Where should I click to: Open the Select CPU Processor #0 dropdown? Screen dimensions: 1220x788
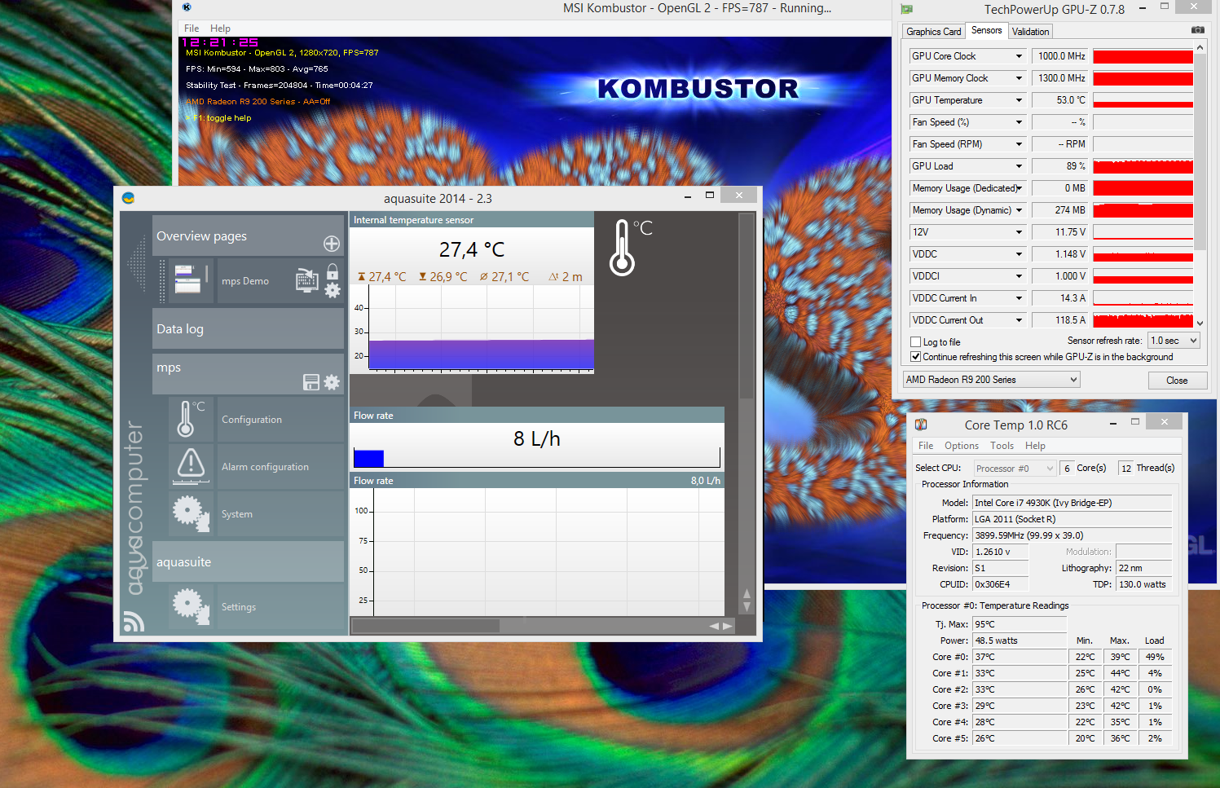tap(1015, 469)
